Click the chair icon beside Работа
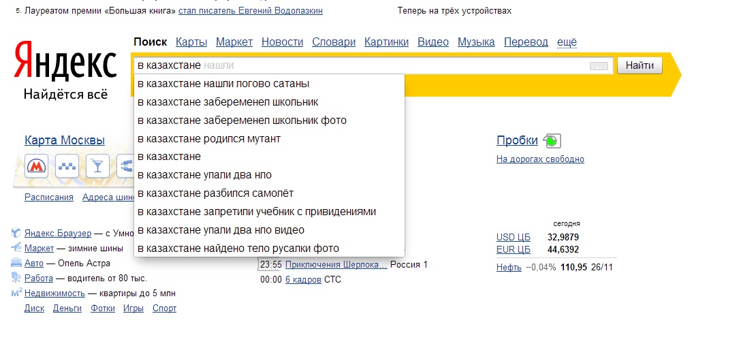The width and height of the screenshot is (741, 350). click(x=16, y=279)
